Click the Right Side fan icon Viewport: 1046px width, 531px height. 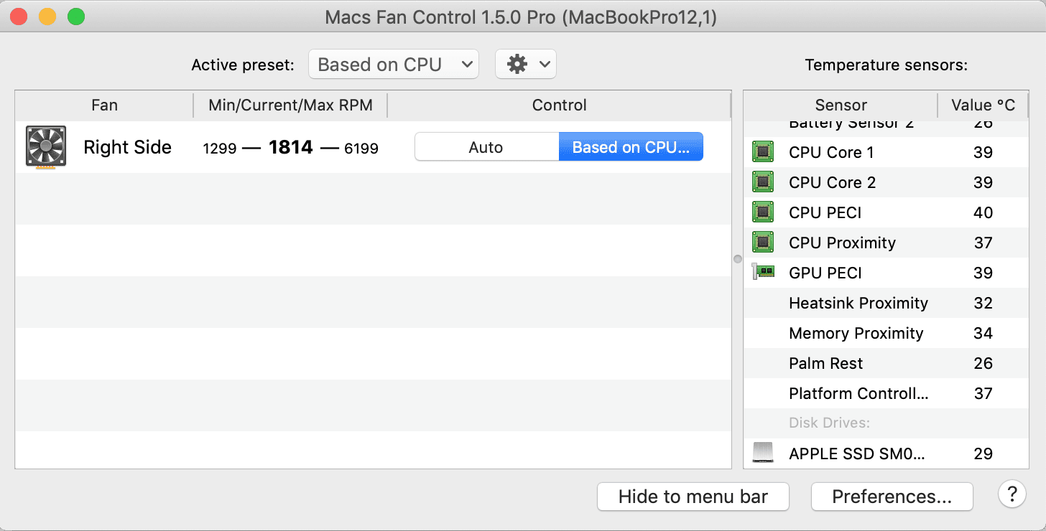tap(45, 146)
